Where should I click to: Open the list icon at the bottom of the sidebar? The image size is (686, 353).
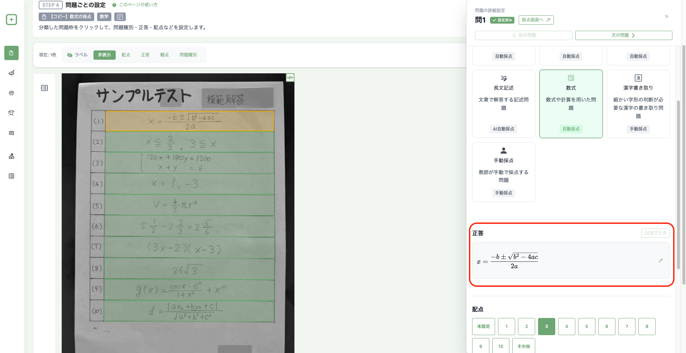pyautogui.click(x=11, y=176)
